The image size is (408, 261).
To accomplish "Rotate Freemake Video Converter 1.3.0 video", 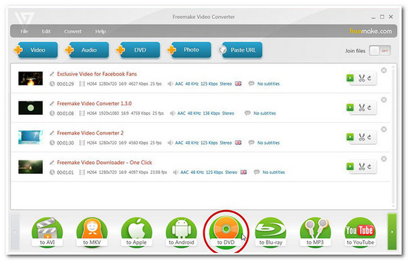I will 369,107.
